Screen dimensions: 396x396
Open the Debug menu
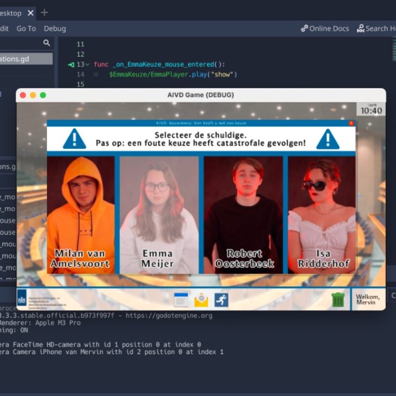55,28
